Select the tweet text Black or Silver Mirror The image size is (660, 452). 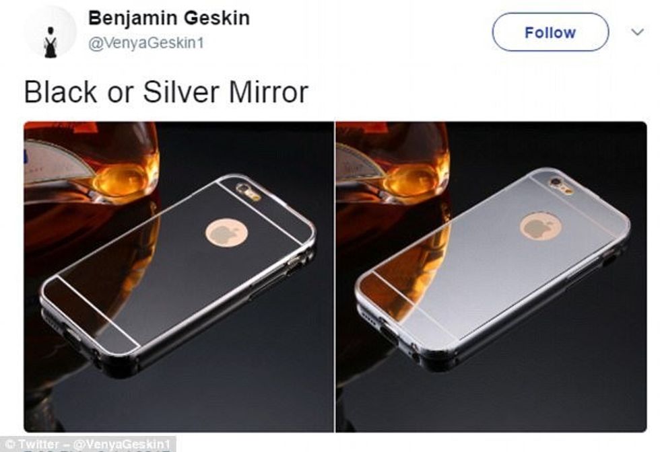click(166, 92)
